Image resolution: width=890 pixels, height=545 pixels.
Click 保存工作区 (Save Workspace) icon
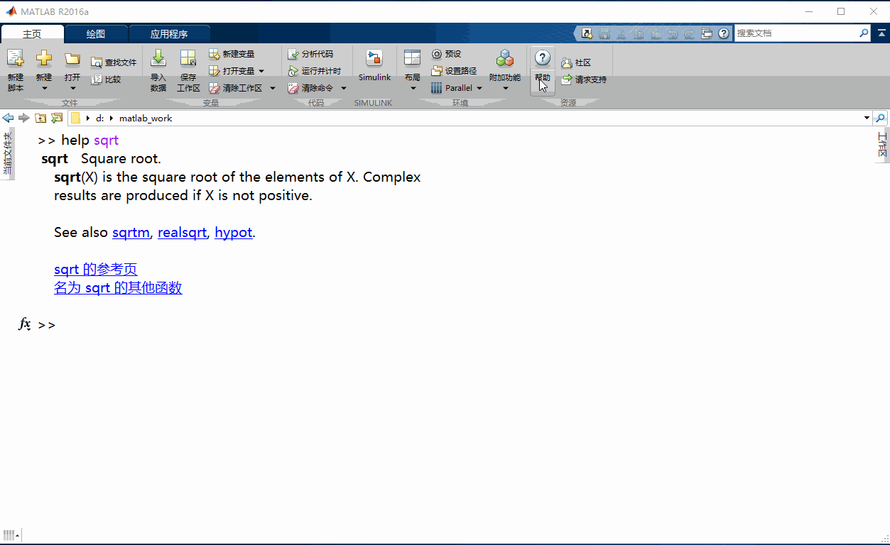click(188, 58)
